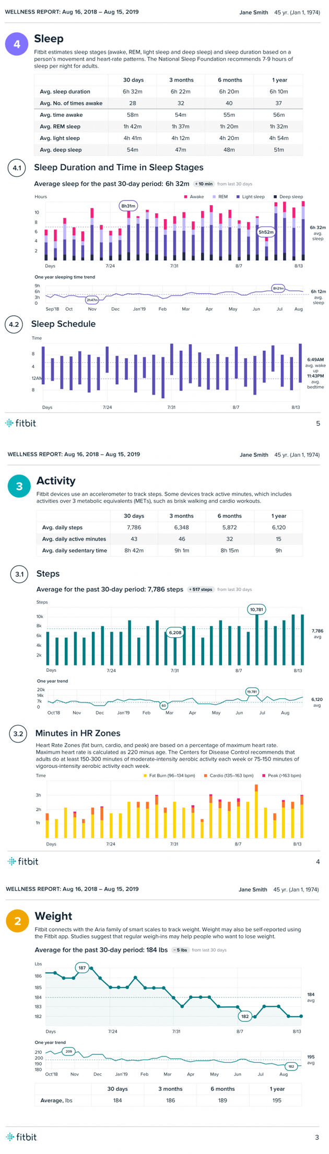The width and height of the screenshot is (329, 1154).
Task: Click the 19,781 callout on the yearly steps trend
Action: point(252,692)
